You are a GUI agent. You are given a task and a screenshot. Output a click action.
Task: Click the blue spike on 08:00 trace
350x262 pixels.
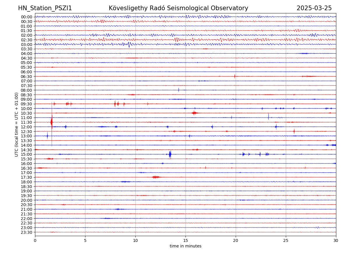tap(178, 90)
